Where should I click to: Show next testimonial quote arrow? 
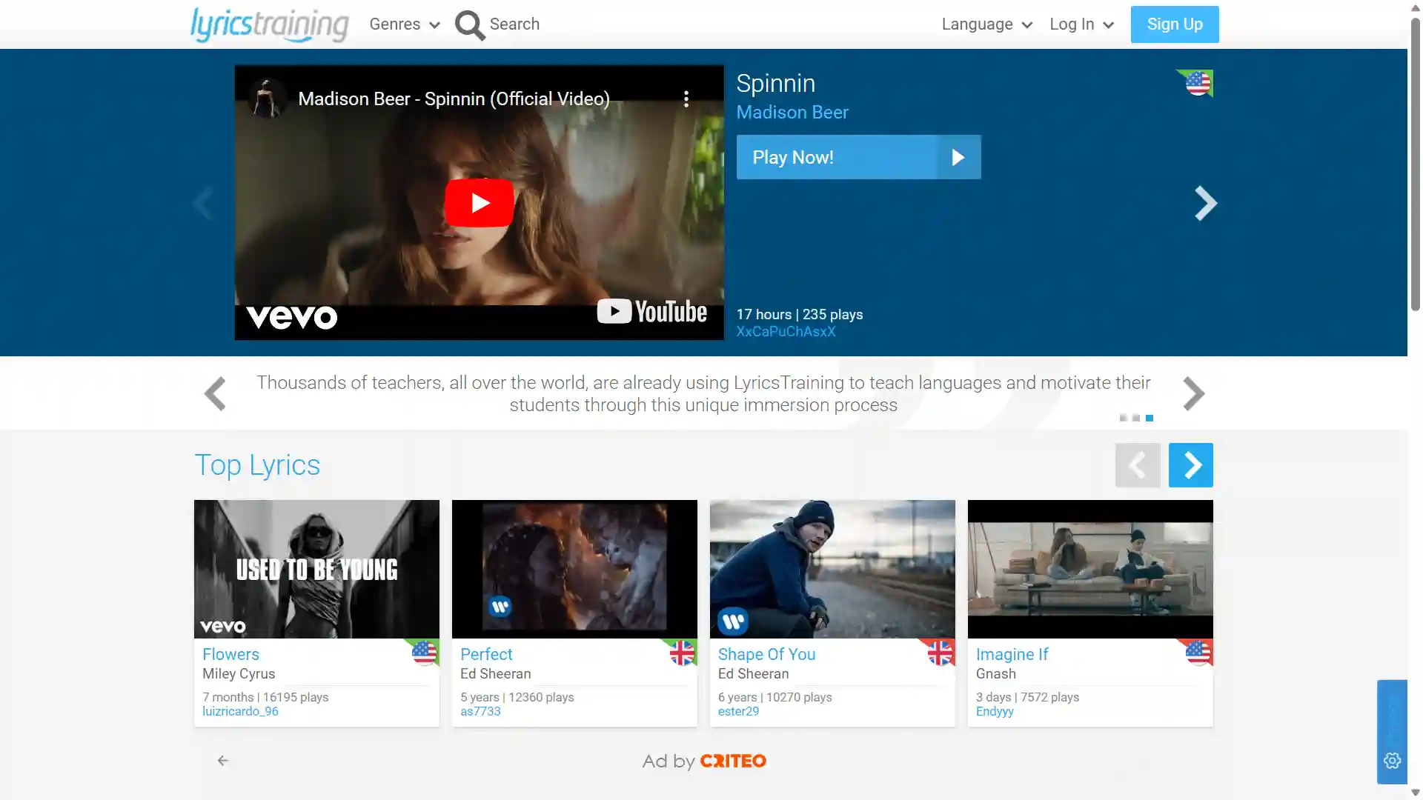point(1193,393)
